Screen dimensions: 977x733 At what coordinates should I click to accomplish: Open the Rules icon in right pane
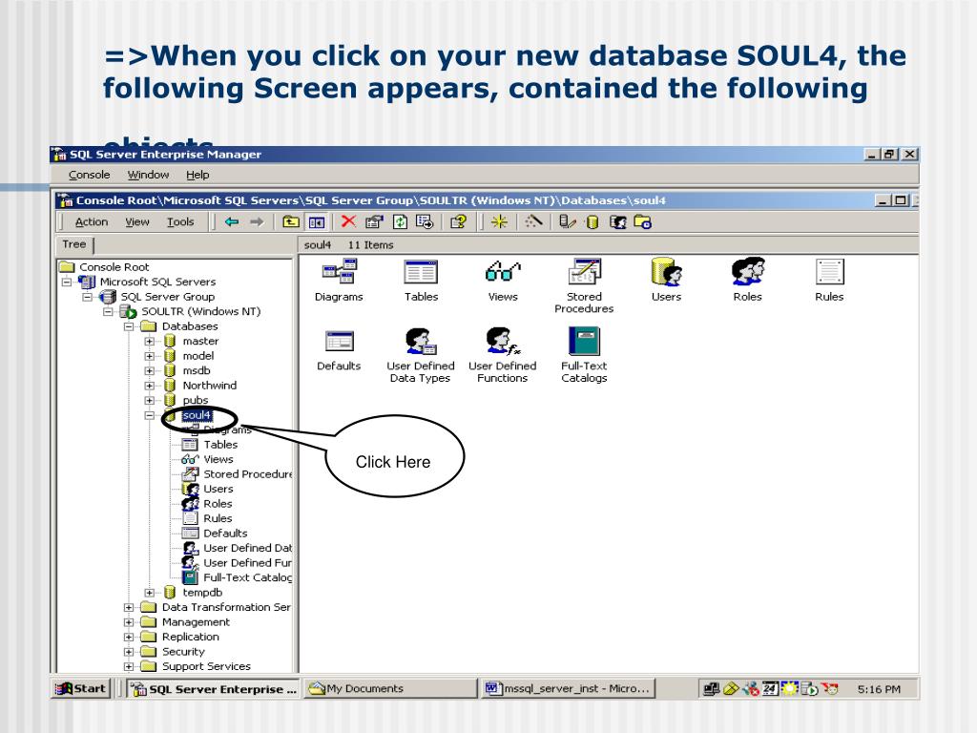(830, 272)
